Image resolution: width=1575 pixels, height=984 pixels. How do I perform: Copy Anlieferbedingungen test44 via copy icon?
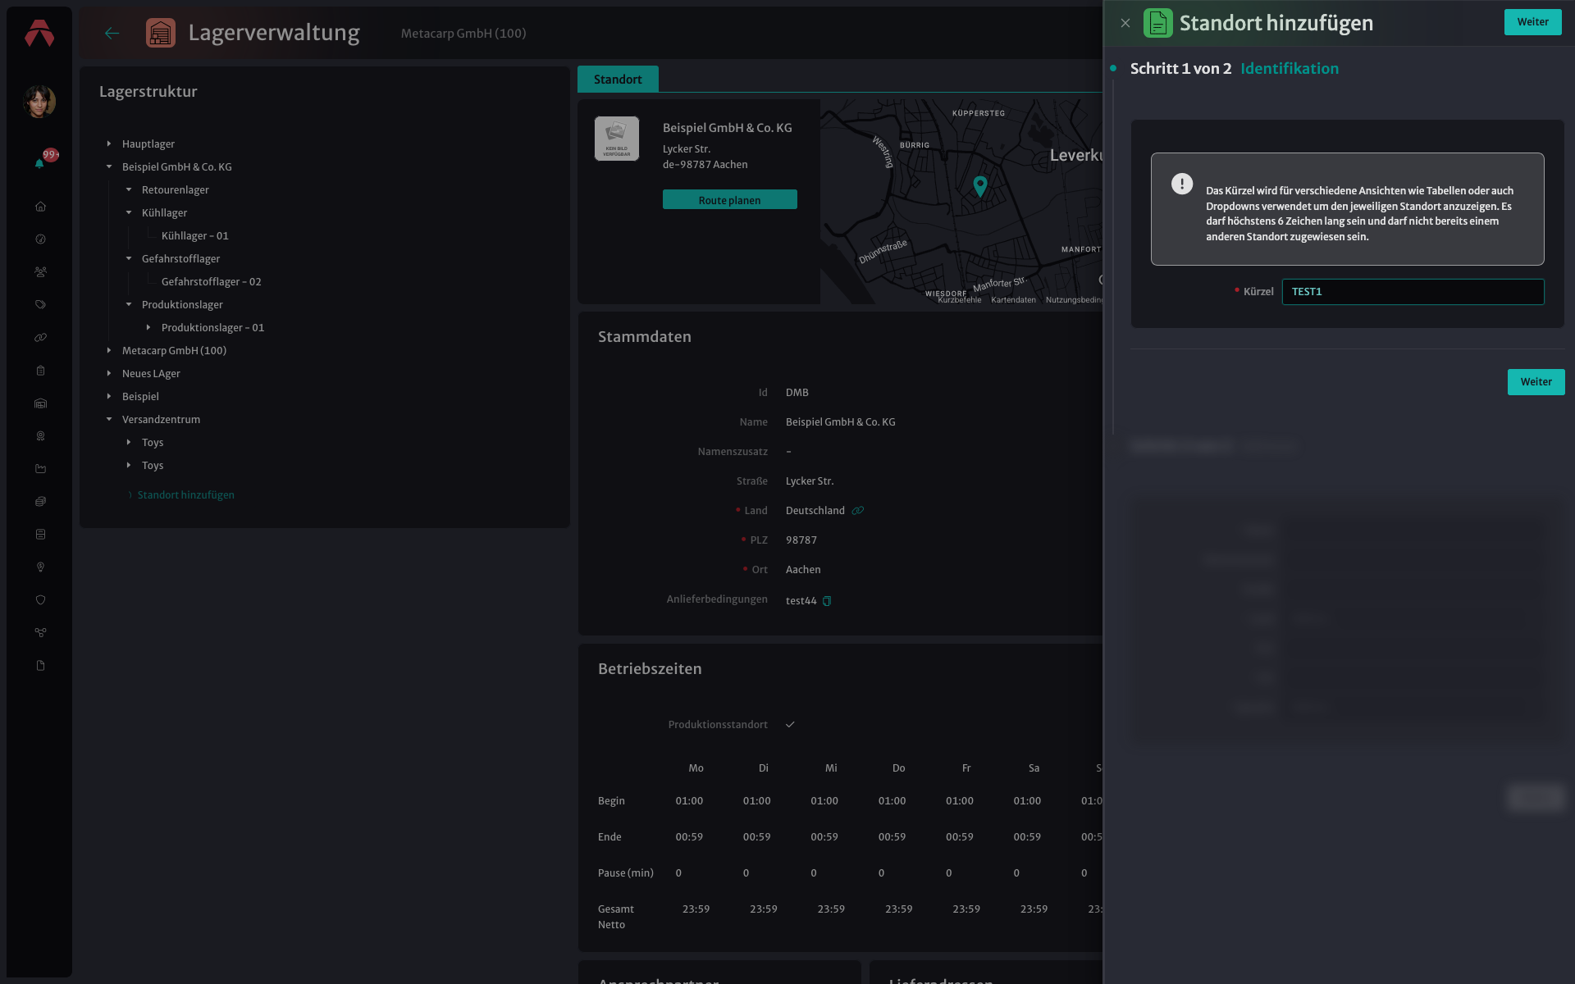827,601
